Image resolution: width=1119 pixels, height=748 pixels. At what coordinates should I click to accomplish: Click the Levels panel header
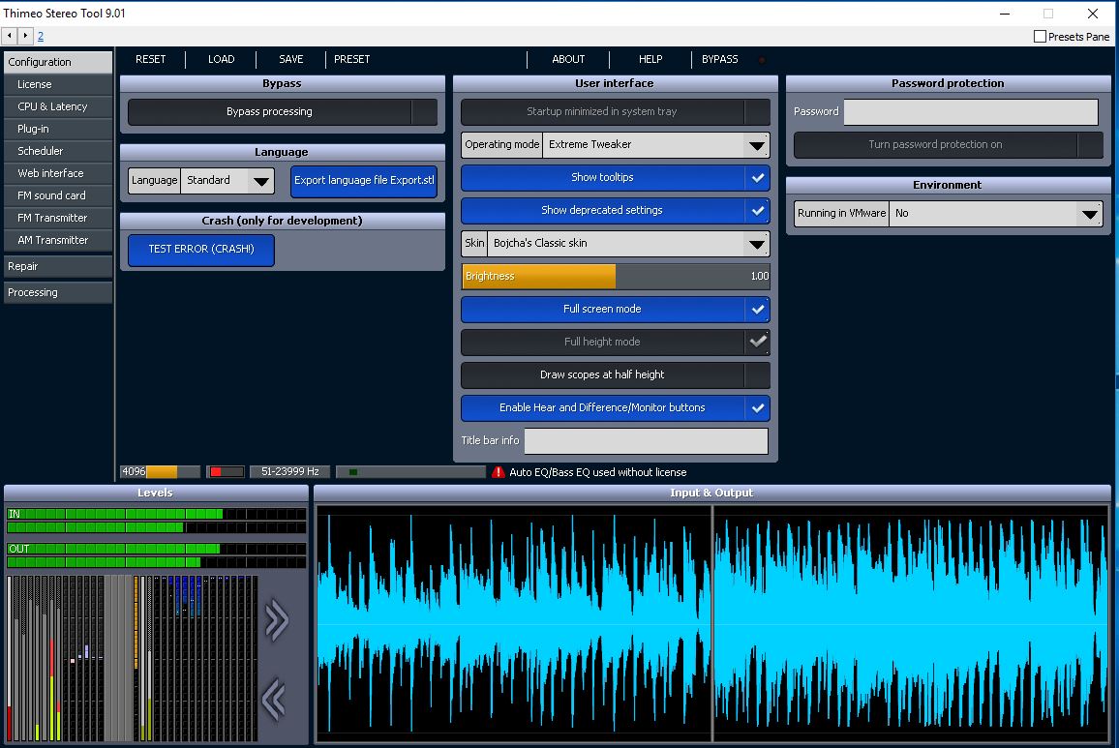pos(156,493)
